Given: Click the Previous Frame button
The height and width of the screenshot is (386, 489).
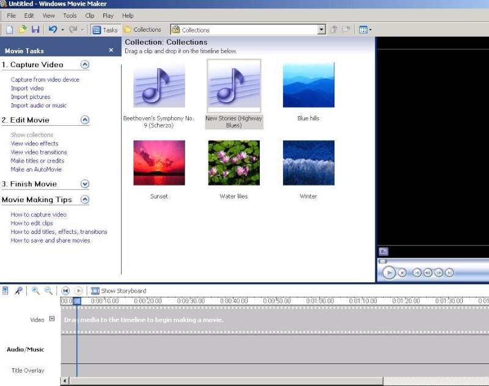Looking at the screenshot, I should [428, 273].
